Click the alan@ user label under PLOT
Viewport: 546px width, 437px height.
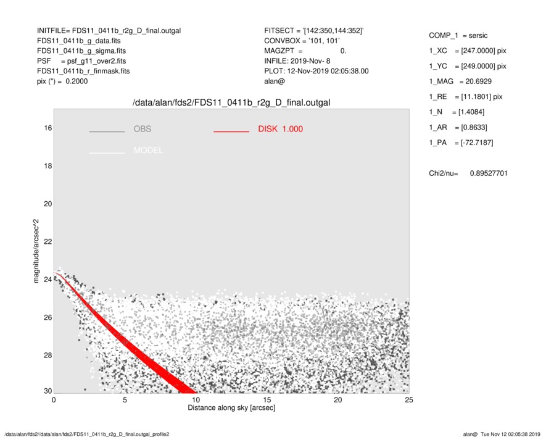pos(275,81)
